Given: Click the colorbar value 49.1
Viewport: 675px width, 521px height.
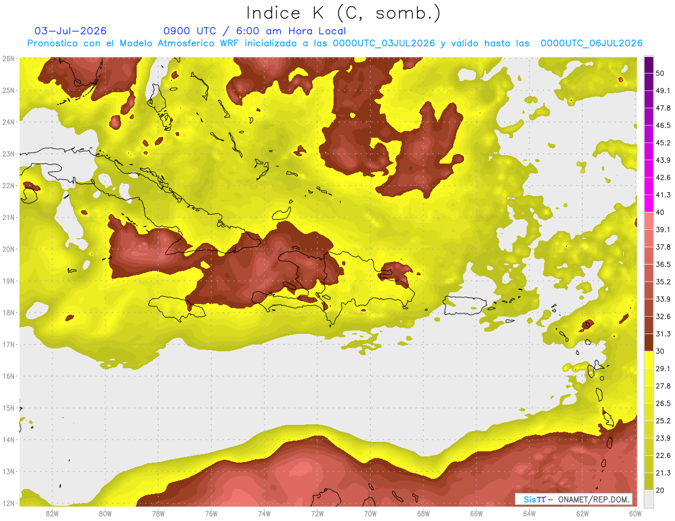Looking at the screenshot, I should [x=663, y=90].
